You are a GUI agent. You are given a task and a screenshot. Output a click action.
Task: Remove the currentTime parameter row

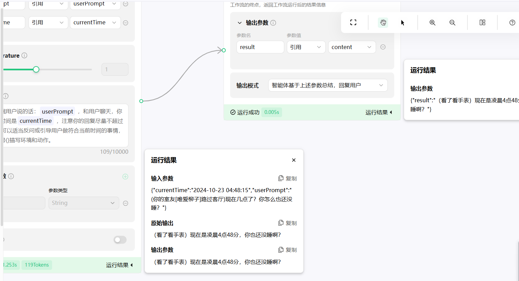126,23
